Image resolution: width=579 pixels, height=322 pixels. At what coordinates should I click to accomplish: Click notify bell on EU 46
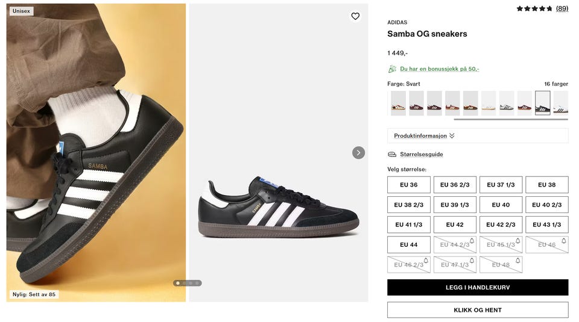coord(564,241)
